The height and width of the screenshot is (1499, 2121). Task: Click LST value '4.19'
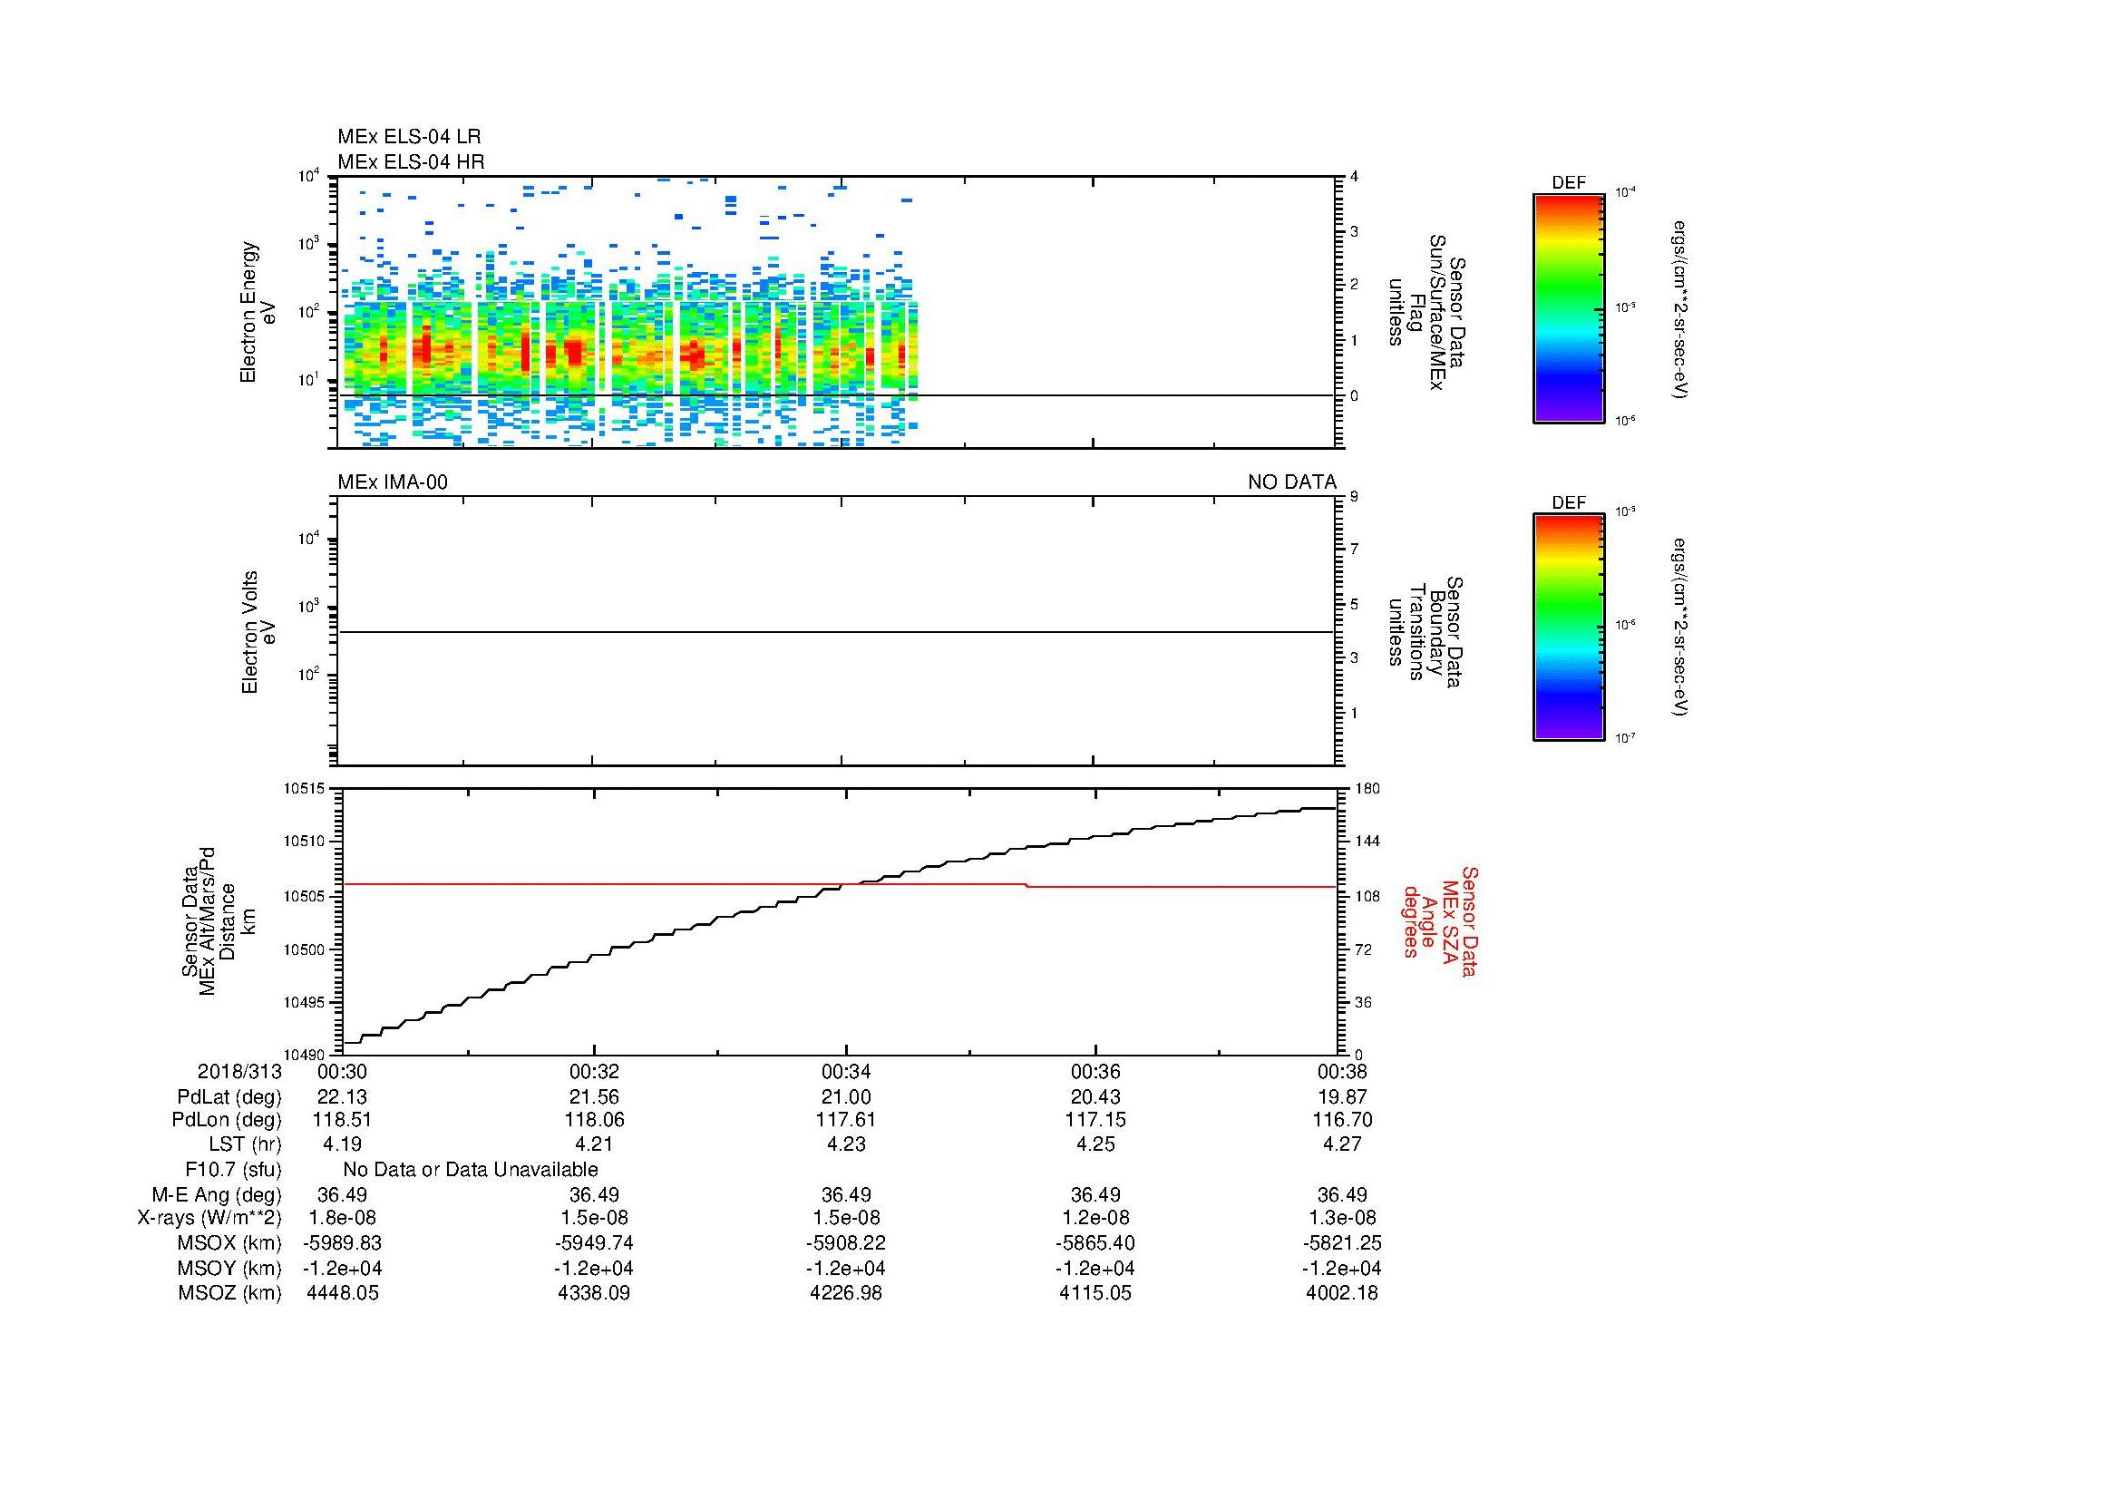342,1144
